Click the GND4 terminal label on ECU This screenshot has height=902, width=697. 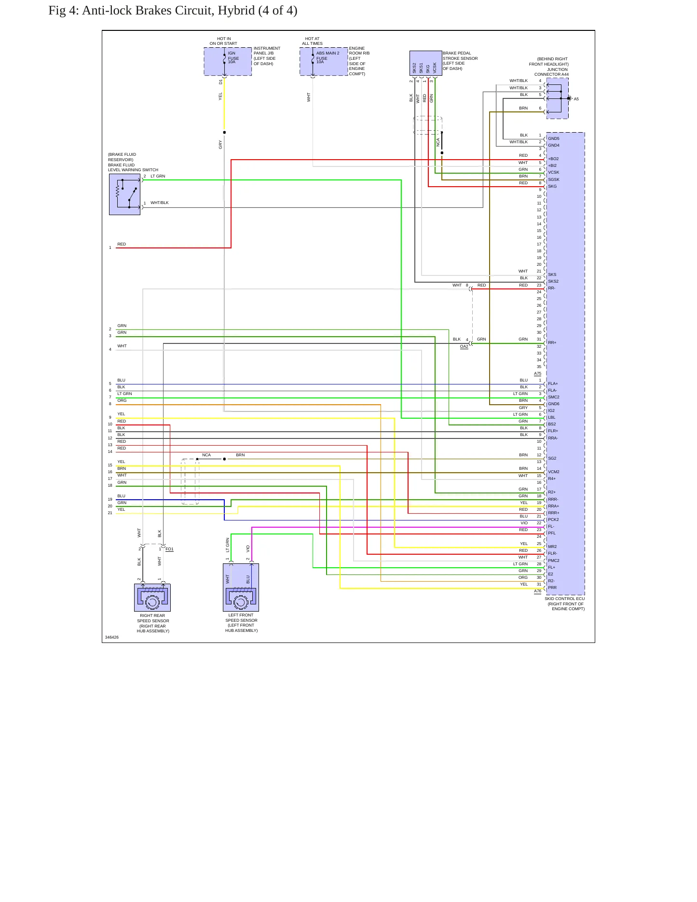point(554,145)
